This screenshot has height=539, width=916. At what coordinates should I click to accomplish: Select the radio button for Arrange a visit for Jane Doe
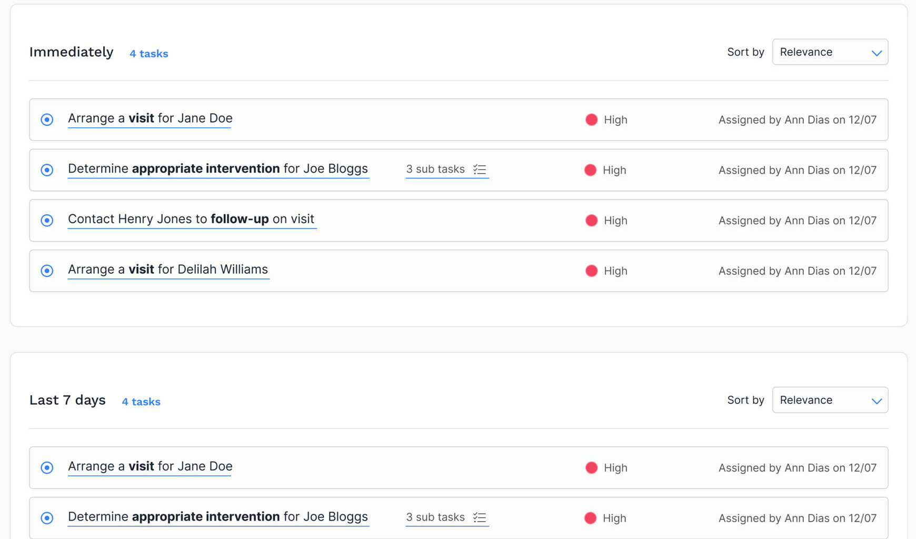[47, 119]
